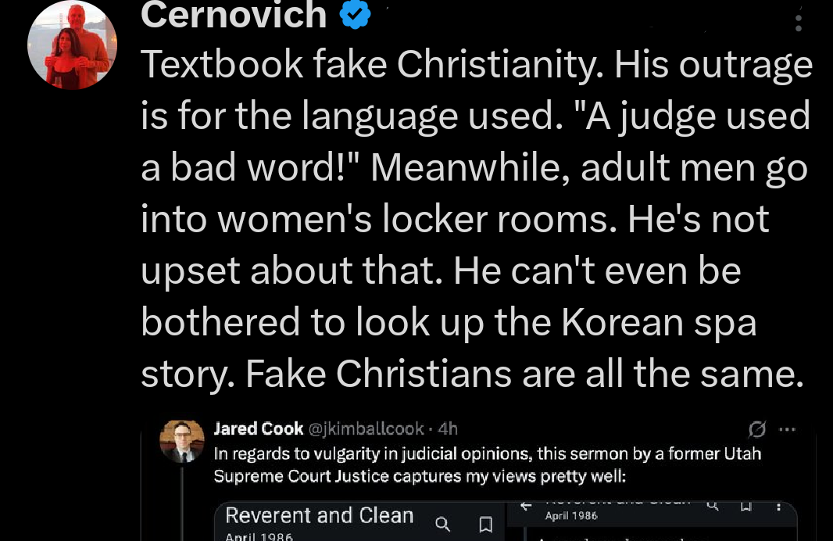This screenshot has width=833, height=541.
Task: Toggle the bookmark icon in left screenshot
Action: tap(485, 524)
